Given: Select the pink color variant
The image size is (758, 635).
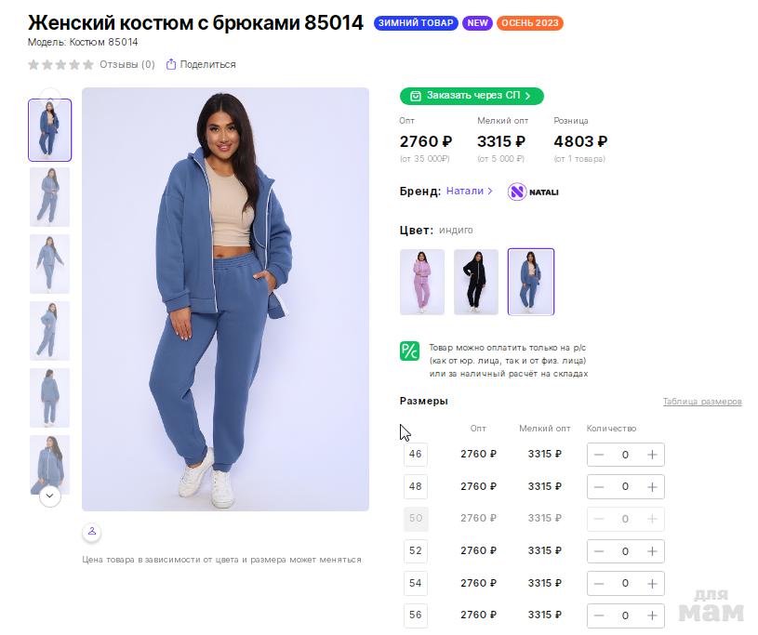Looking at the screenshot, I should pyautogui.click(x=422, y=282).
